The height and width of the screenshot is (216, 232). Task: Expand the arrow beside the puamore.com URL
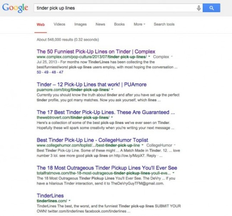(x=112, y=89)
